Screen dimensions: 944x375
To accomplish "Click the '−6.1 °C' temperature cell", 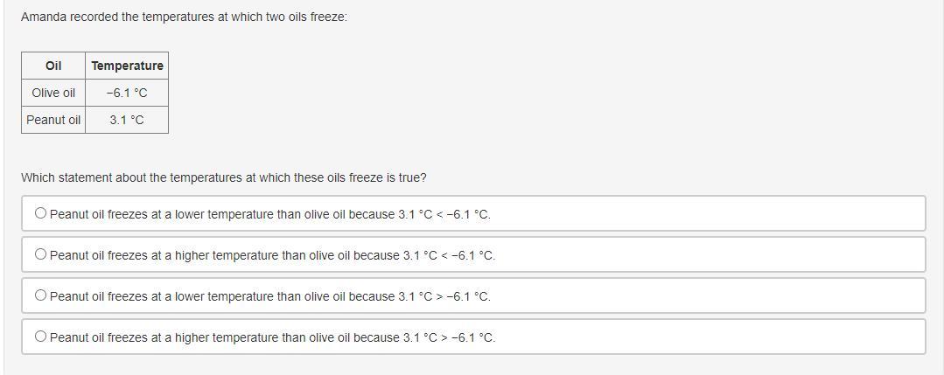I will tap(127, 93).
